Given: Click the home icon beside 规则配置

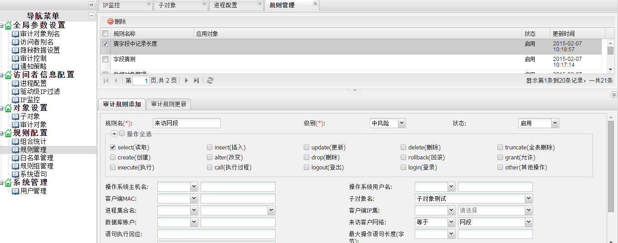Looking at the screenshot, I should coord(8,133).
